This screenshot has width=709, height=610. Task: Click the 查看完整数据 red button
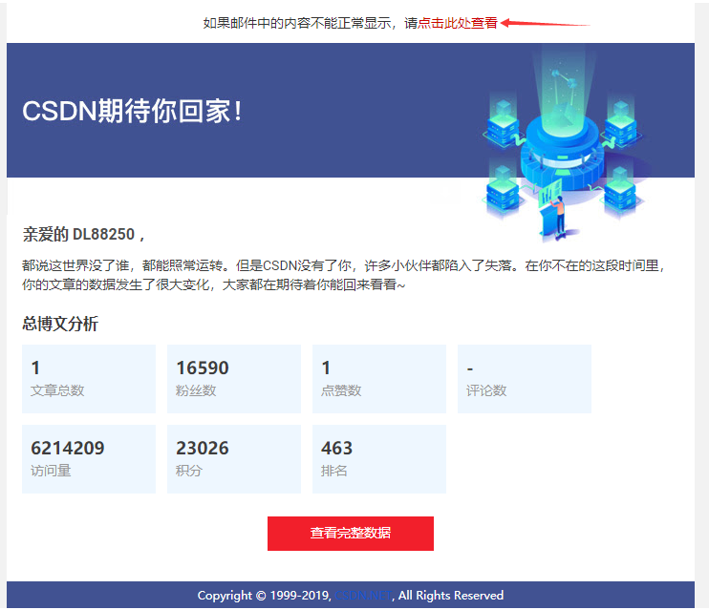351,534
